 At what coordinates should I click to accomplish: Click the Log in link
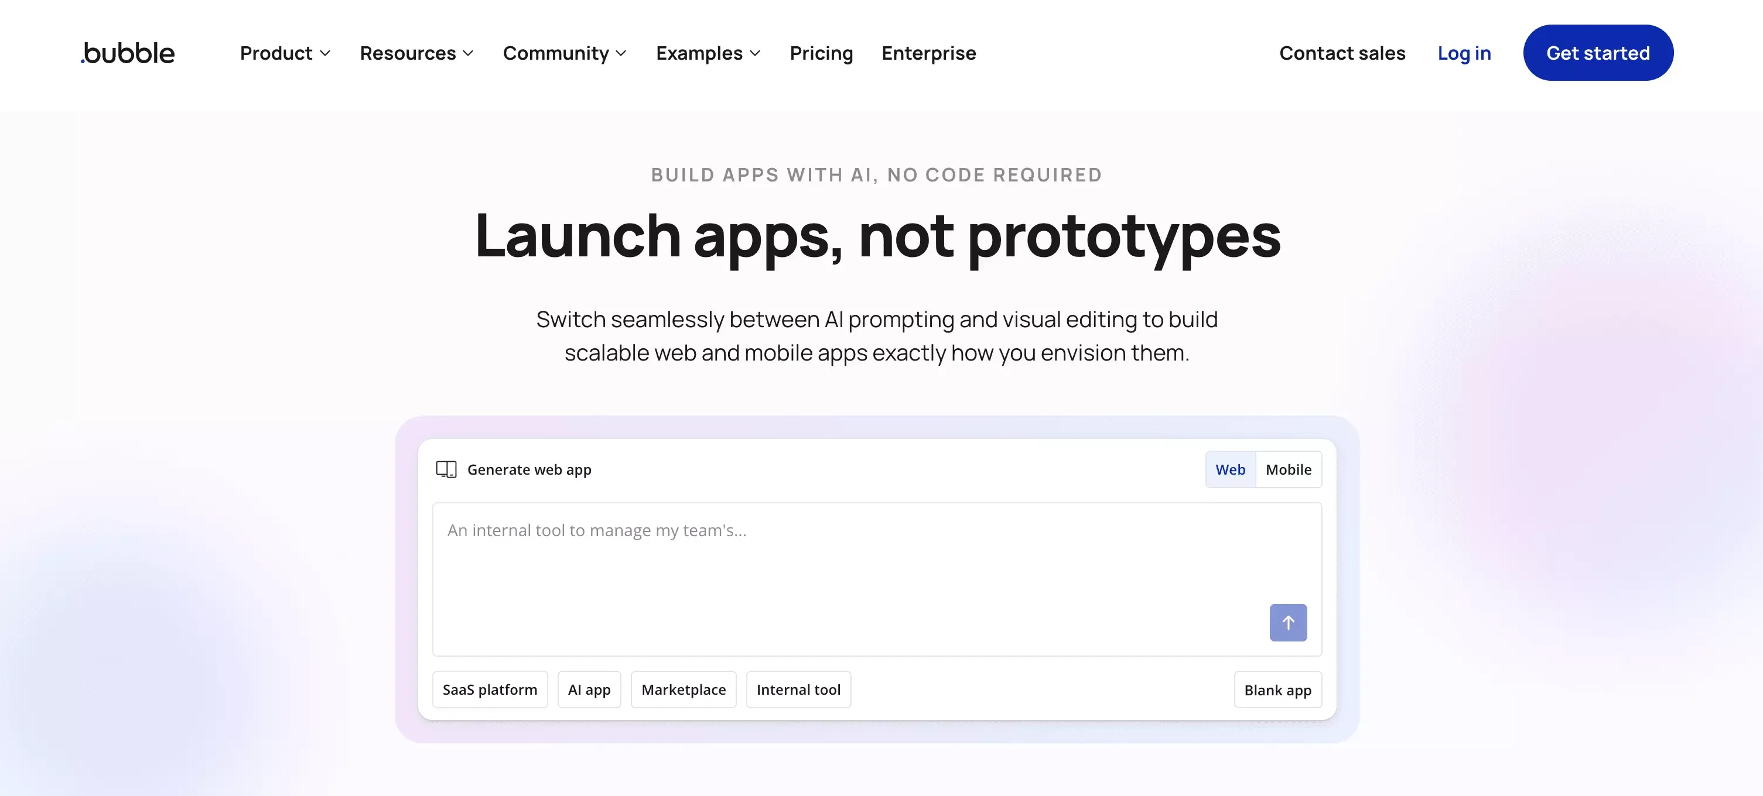1464,53
